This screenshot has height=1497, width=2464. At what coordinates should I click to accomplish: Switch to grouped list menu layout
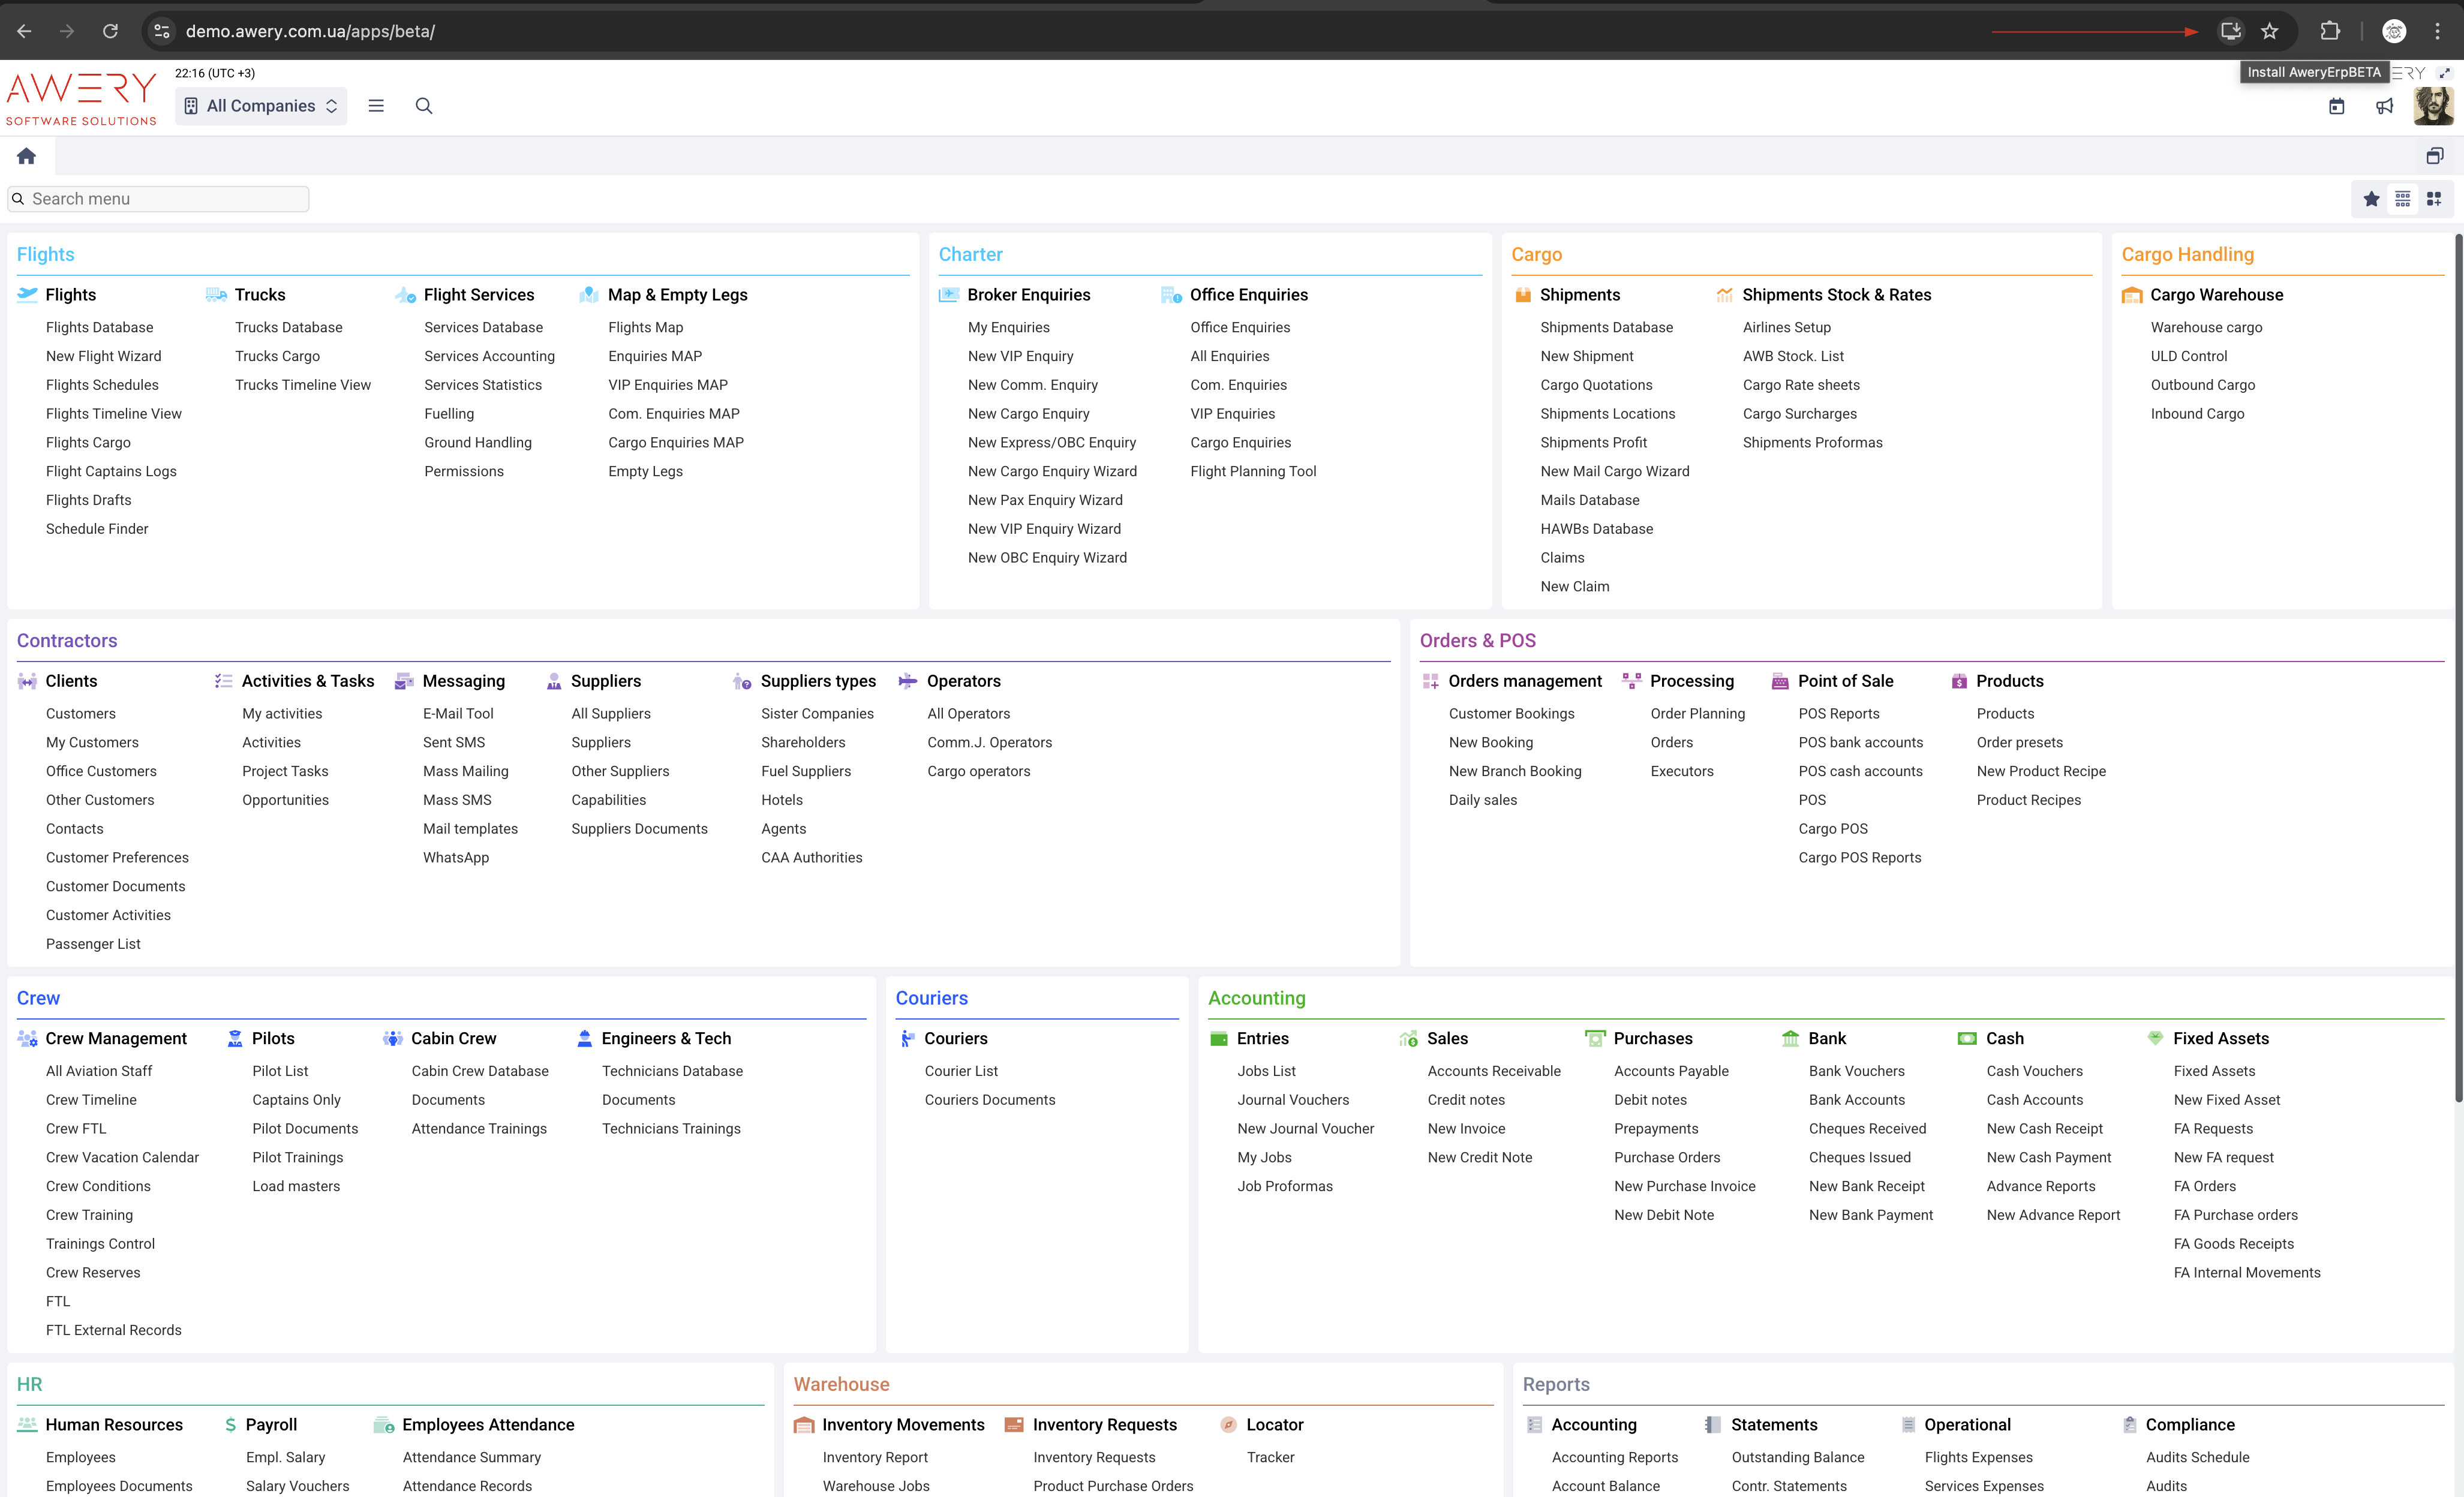point(2402,199)
